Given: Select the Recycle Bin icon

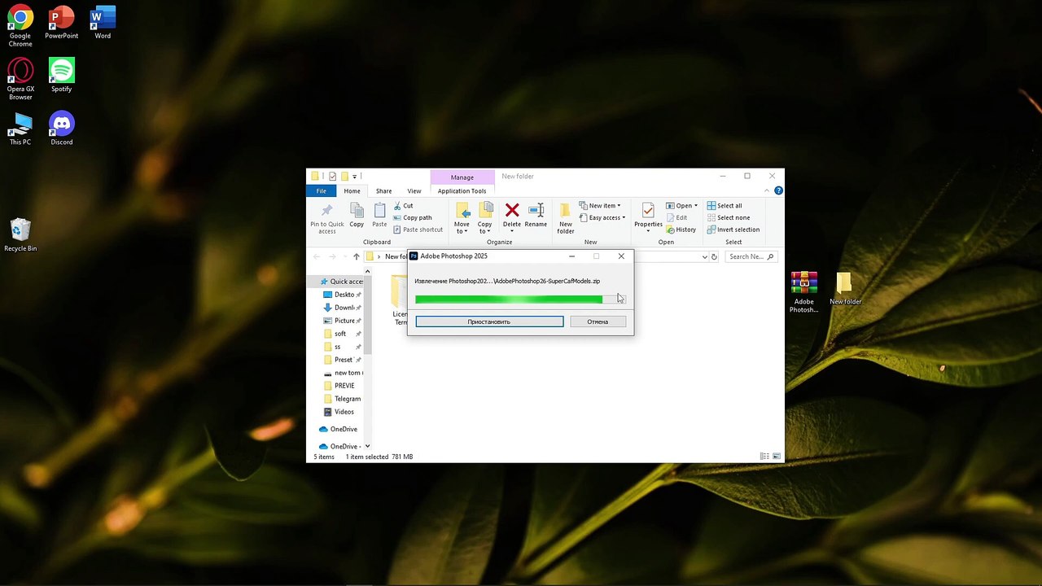Looking at the screenshot, I should tap(20, 234).
